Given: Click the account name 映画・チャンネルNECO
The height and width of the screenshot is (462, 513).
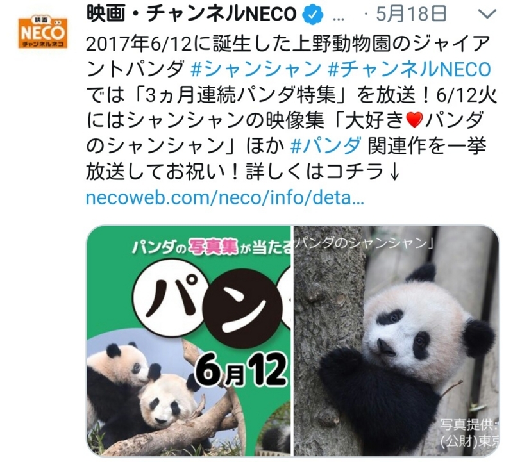Looking at the screenshot, I should point(191,14).
